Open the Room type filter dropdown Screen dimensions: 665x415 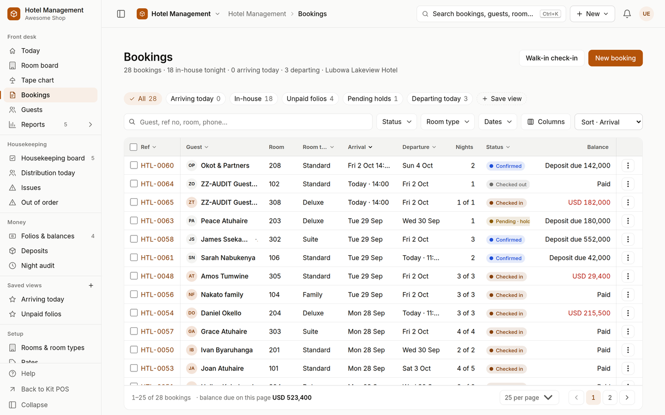(x=448, y=122)
